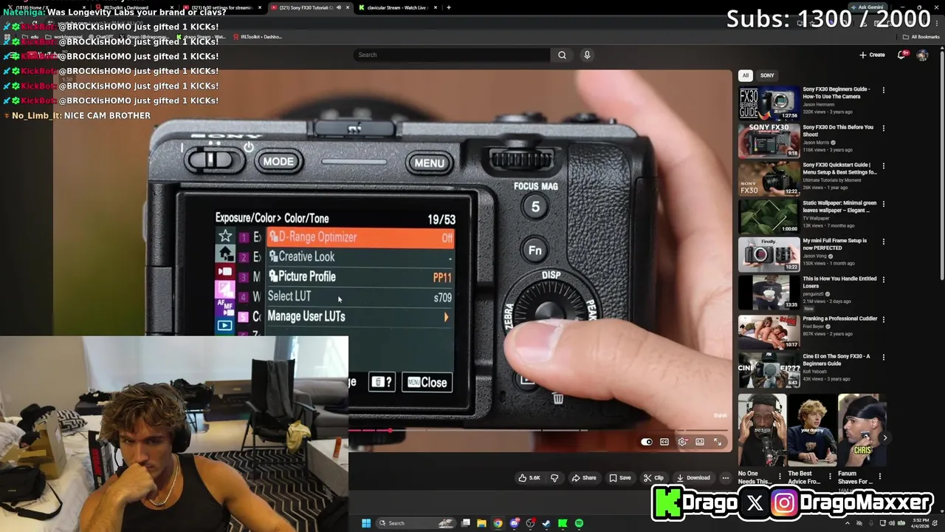Enter fullscreen mode in video player

(718, 442)
